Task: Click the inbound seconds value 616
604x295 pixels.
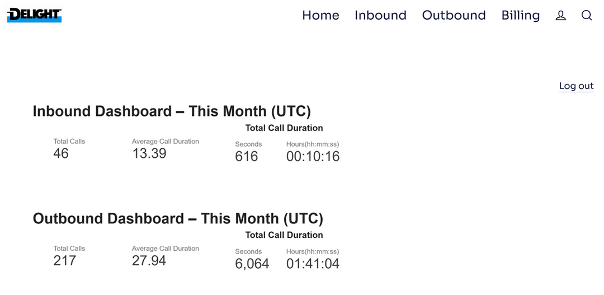Action: click(x=247, y=156)
